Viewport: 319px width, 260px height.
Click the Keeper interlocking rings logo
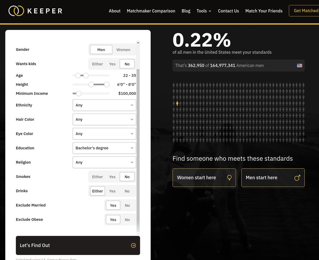point(16,11)
